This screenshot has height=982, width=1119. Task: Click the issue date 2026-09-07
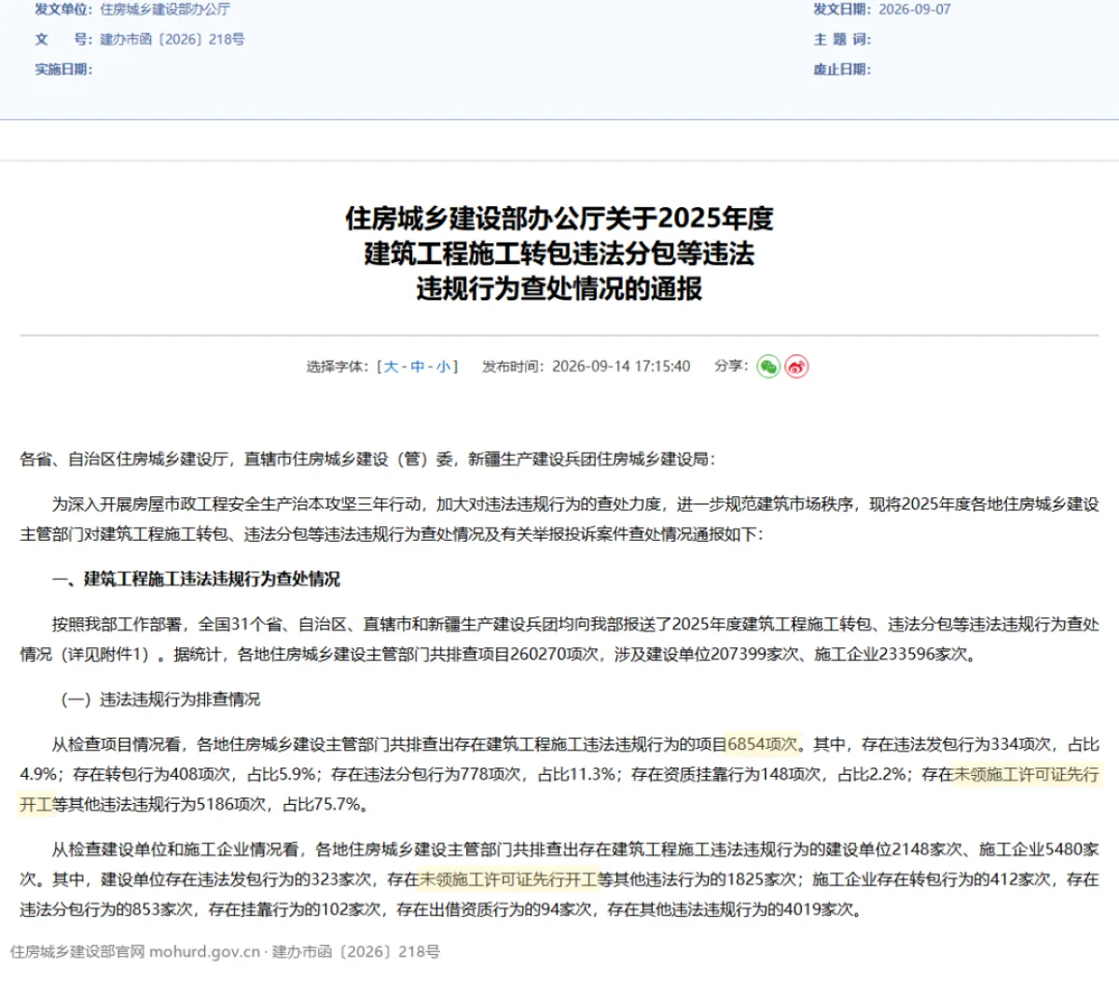point(915,9)
